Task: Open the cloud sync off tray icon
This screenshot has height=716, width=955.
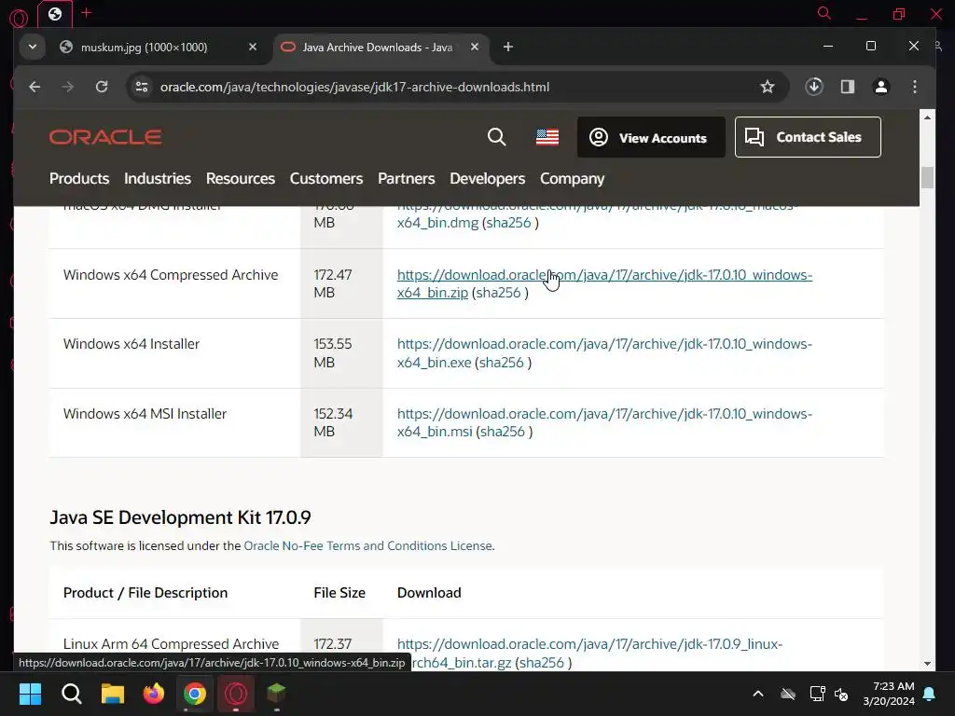Action: pos(788,694)
